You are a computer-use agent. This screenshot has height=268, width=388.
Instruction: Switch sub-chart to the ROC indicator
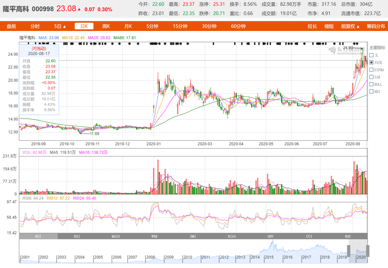tap(348, 236)
